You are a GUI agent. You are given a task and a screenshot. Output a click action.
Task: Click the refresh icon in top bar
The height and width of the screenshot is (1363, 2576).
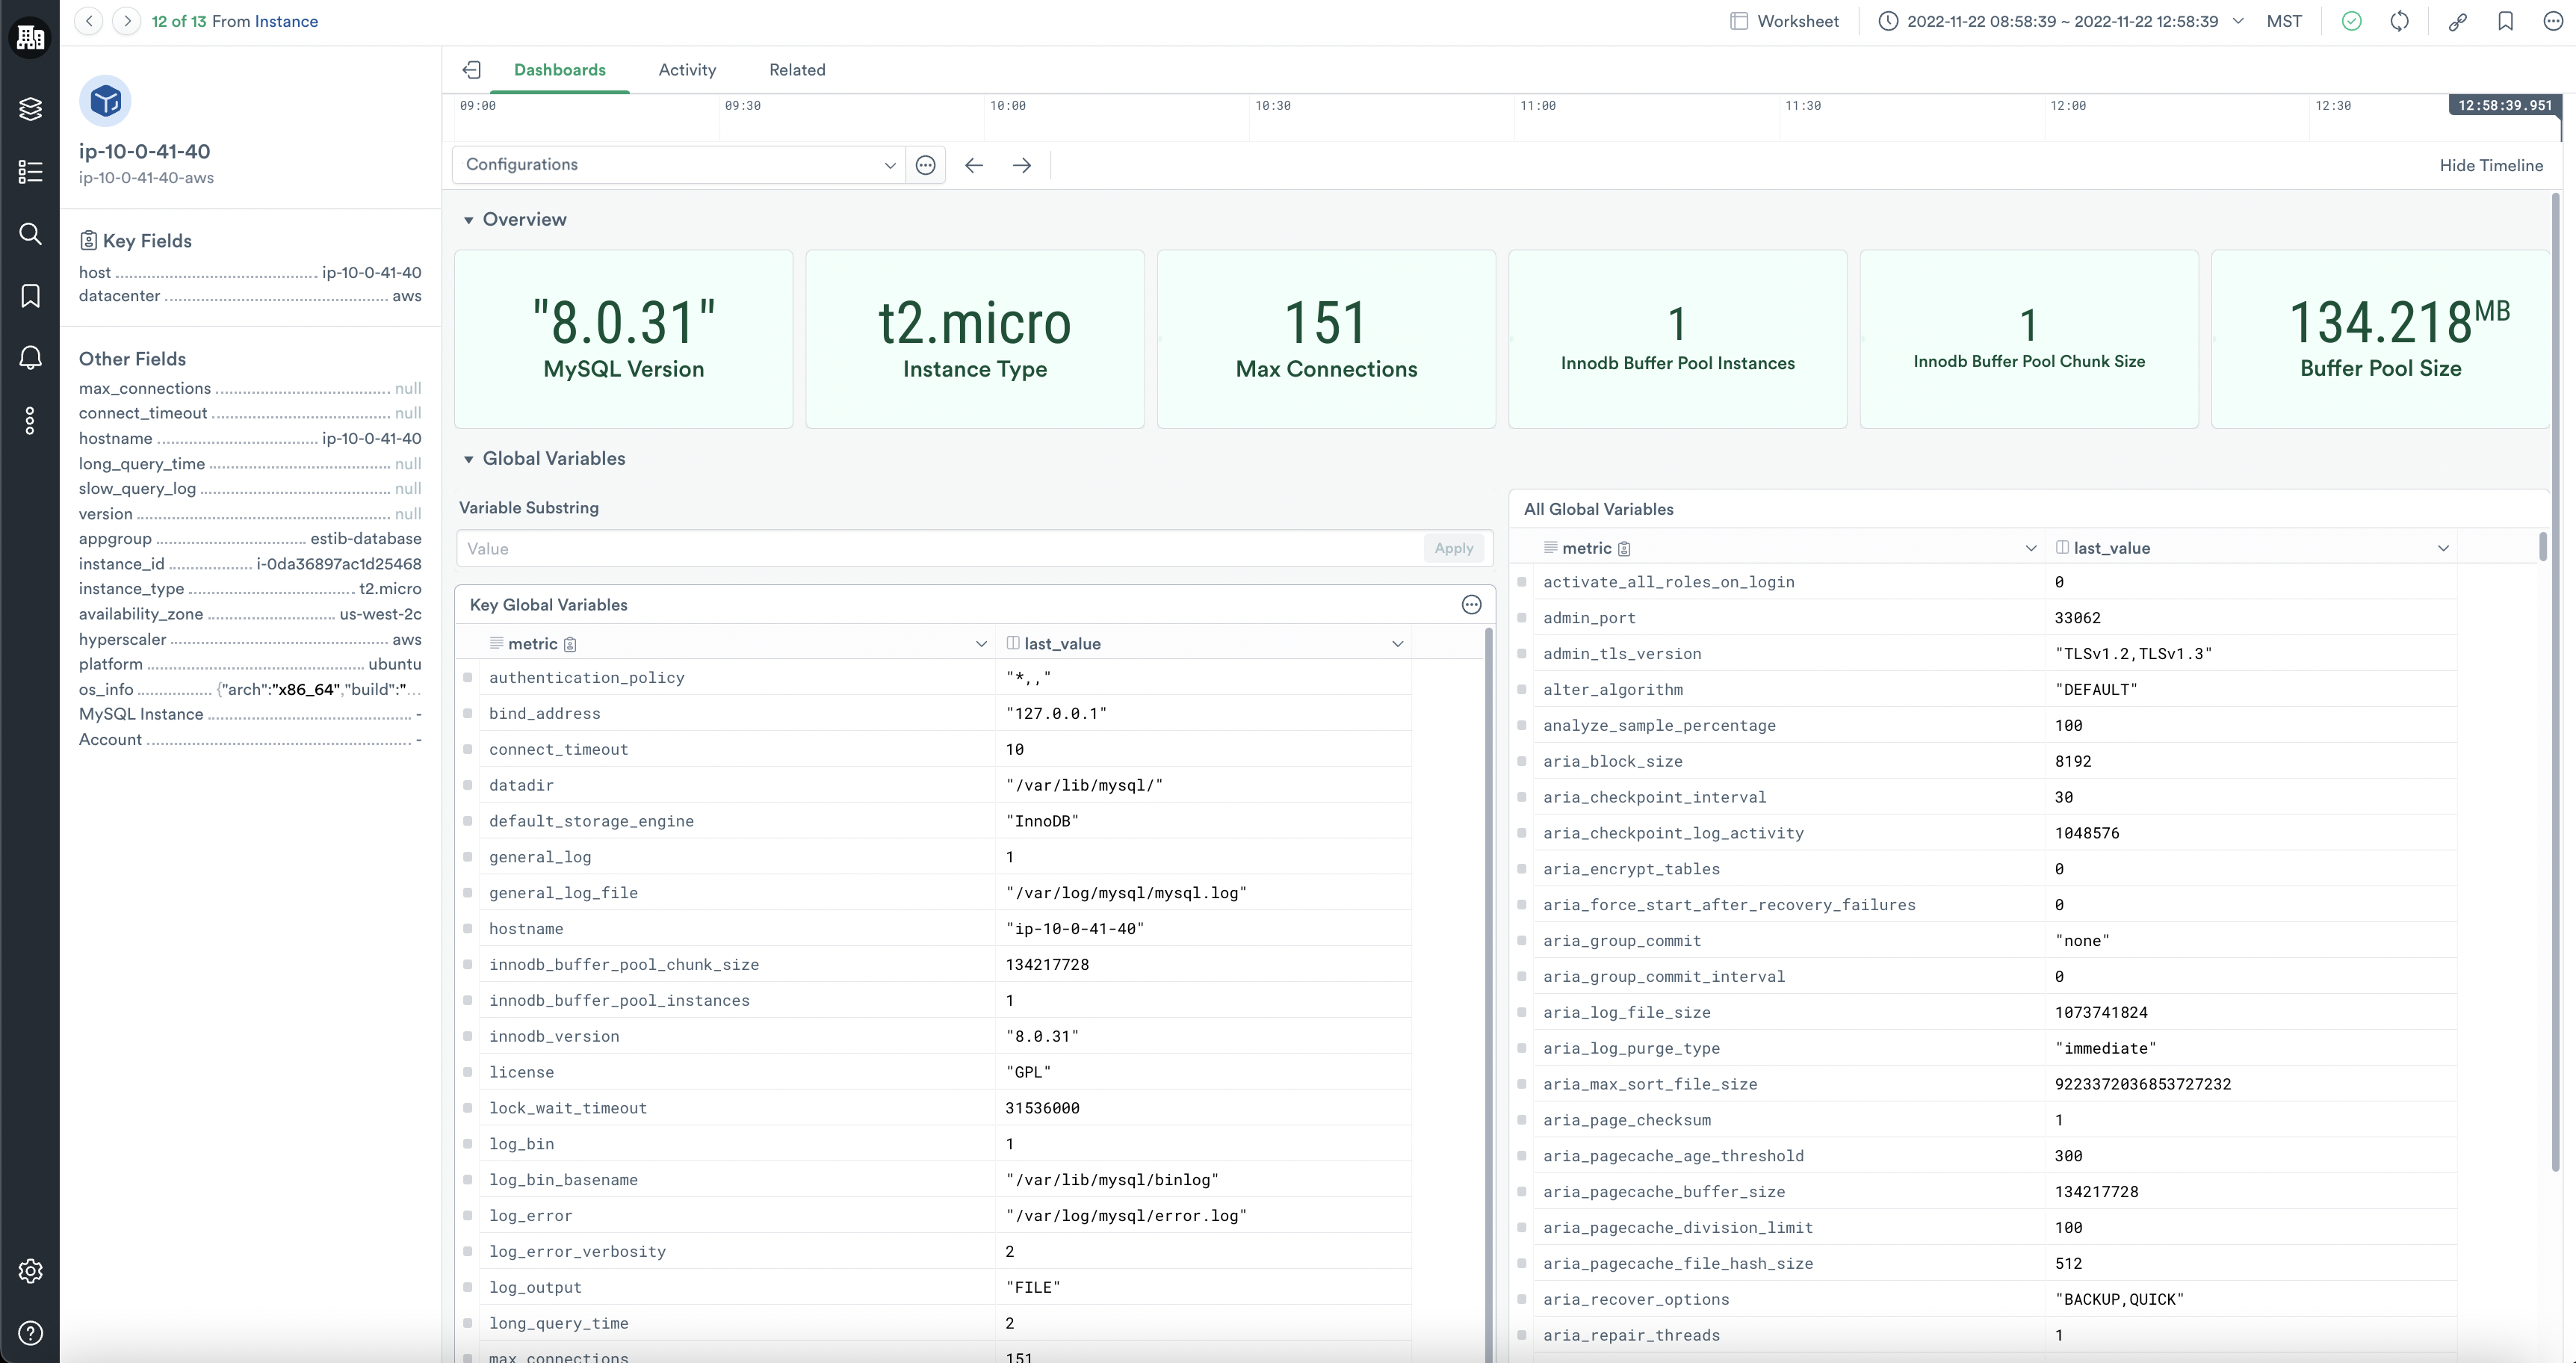click(2399, 21)
